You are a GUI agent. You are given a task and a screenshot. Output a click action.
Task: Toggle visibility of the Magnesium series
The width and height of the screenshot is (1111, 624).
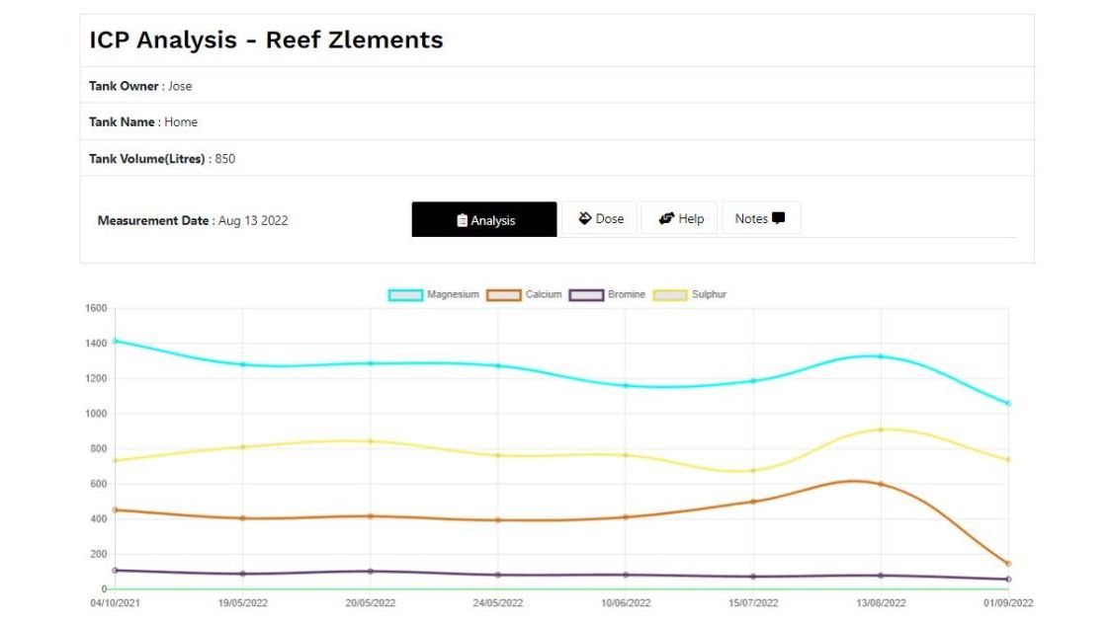pos(452,294)
